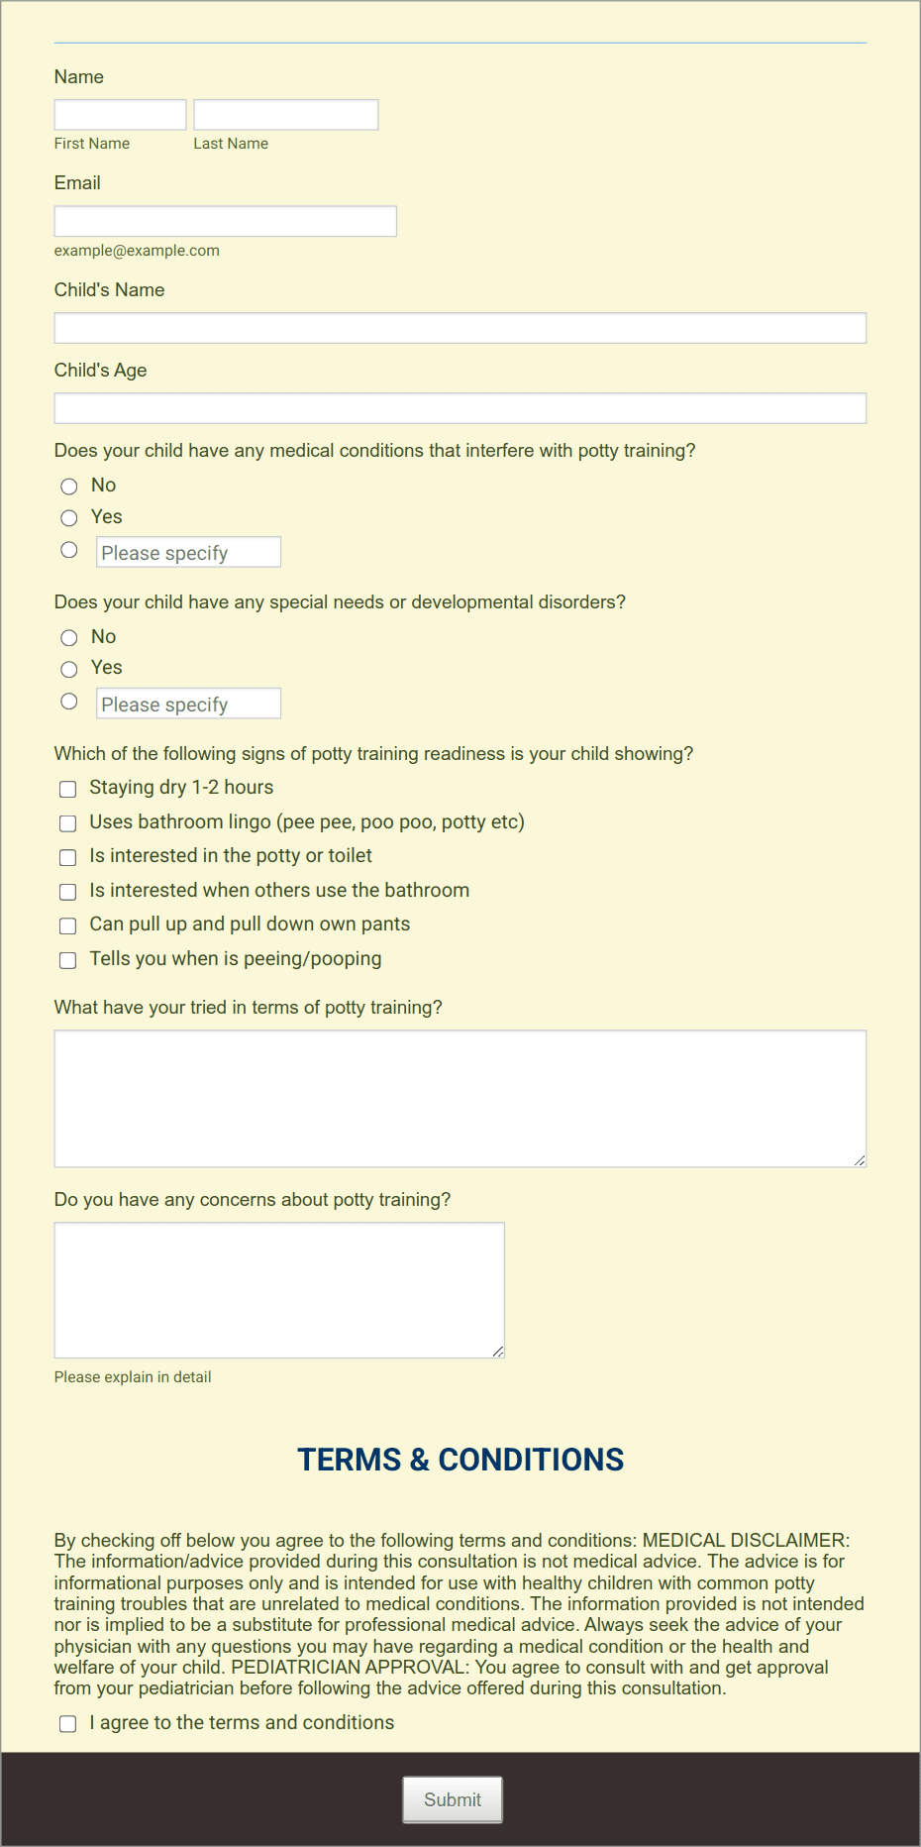Image resolution: width=921 pixels, height=1847 pixels.
Task: Tick Tells you when is peeing/pooping
Action: click(x=68, y=960)
